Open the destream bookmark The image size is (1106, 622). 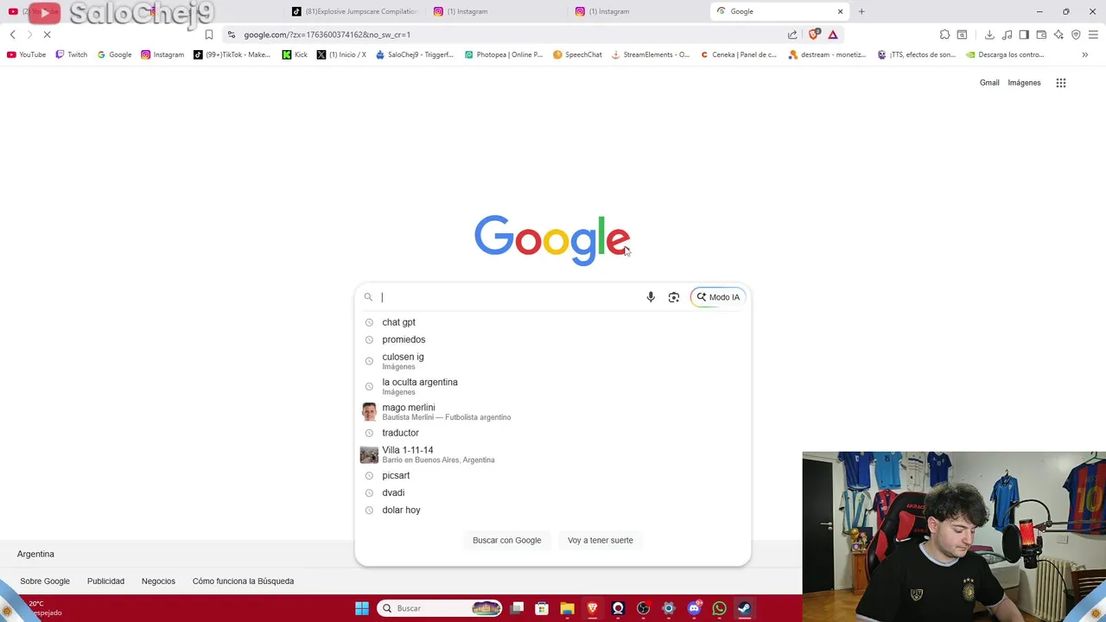[829, 54]
